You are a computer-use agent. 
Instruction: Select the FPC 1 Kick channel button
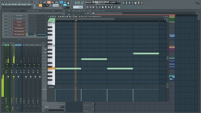(19, 16)
